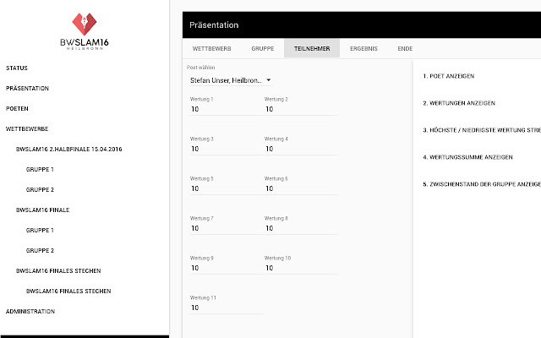Screen dimensions: 541x338
Task: Open BWSLAM16 Finales Stechen competition
Action: (x=58, y=270)
